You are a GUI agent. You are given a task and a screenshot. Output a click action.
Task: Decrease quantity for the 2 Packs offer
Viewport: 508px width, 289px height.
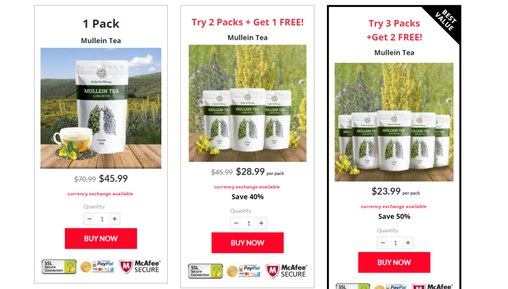(x=236, y=223)
